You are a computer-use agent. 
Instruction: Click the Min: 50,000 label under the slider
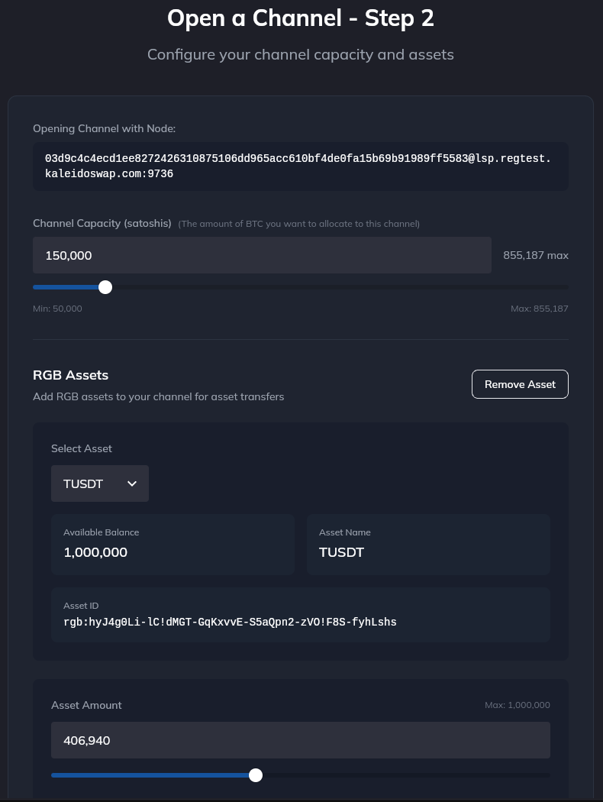(57, 309)
